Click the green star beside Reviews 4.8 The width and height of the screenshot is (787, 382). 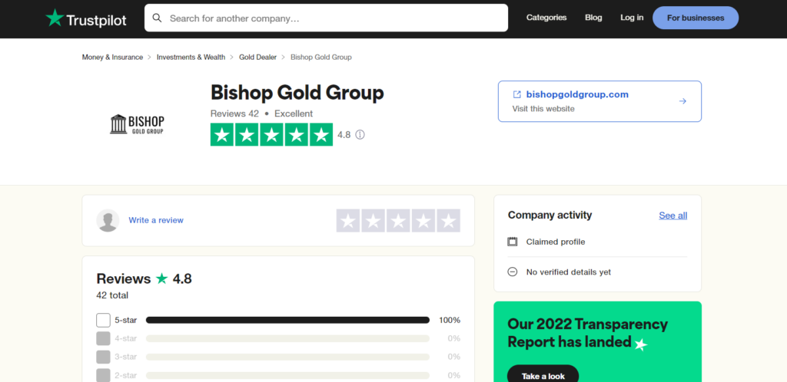click(x=161, y=278)
